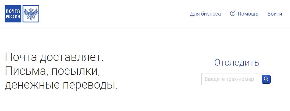Screen dimensions: 290x111
Task: Click the question mark help icon
Action: click(x=233, y=14)
